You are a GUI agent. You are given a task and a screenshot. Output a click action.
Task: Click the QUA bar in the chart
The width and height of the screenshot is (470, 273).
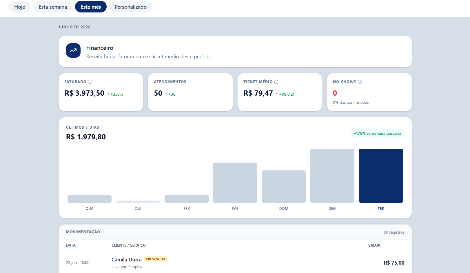90,199
